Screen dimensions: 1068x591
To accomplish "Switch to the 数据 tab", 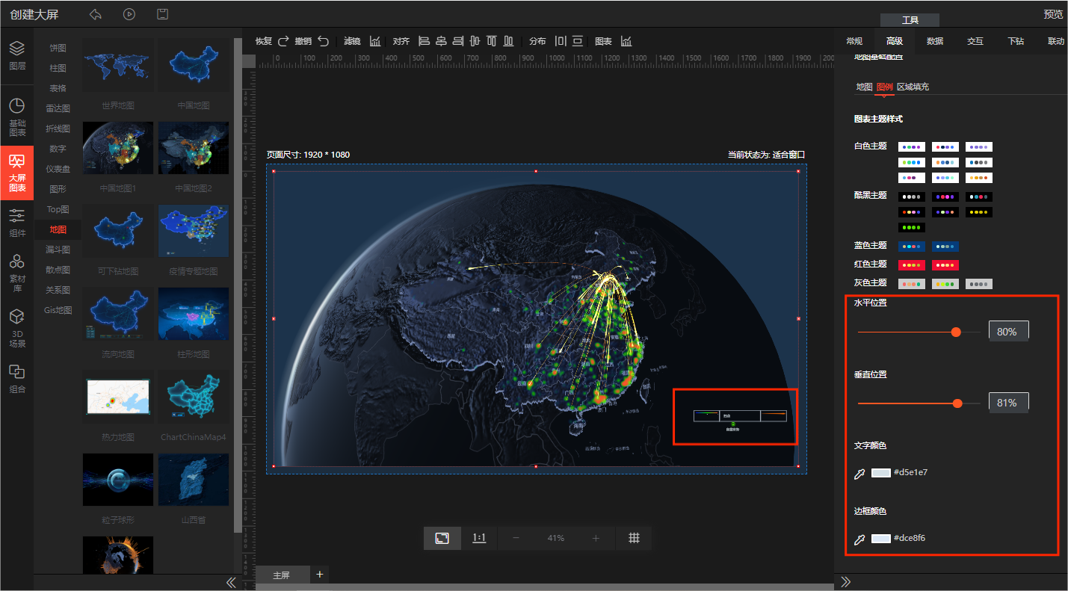I will [935, 41].
